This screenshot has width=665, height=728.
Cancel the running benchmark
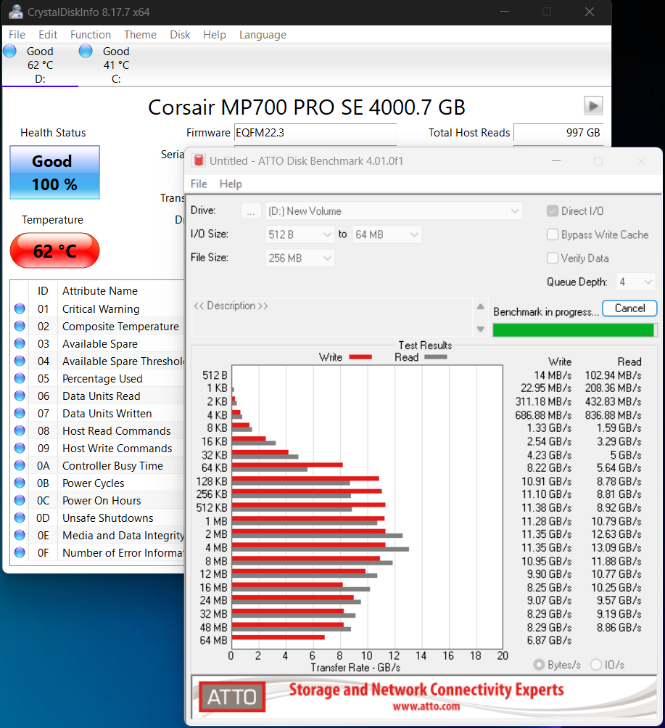coord(629,308)
